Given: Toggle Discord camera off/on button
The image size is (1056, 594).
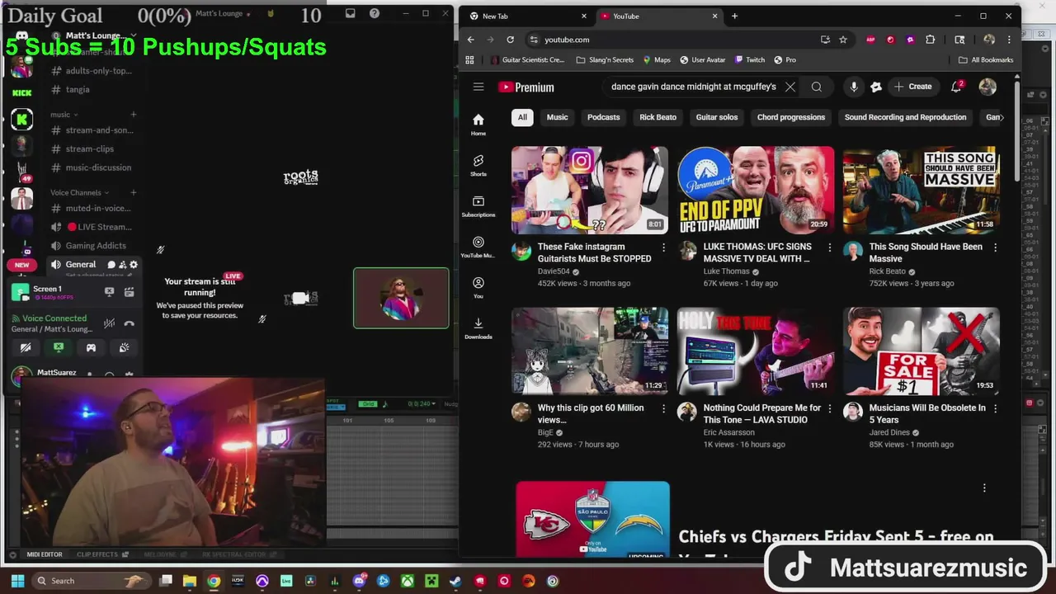Looking at the screenshot, I should [26, 348].
